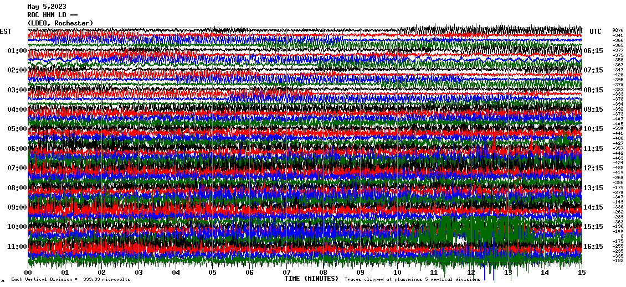Image resolution: width=626 pixels, height=287 pixels.
Task: Click the EST timezone label
Action: pos(6,32)
